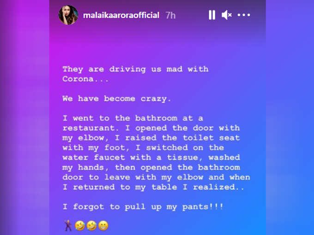
Task: Click the 7h timestamp next to the username
Action: (170, 15)
